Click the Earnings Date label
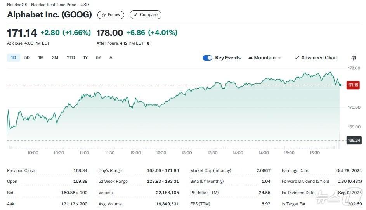Image resolution: width=366 pixels, height=210 pixels. click(x=295, y=170)
